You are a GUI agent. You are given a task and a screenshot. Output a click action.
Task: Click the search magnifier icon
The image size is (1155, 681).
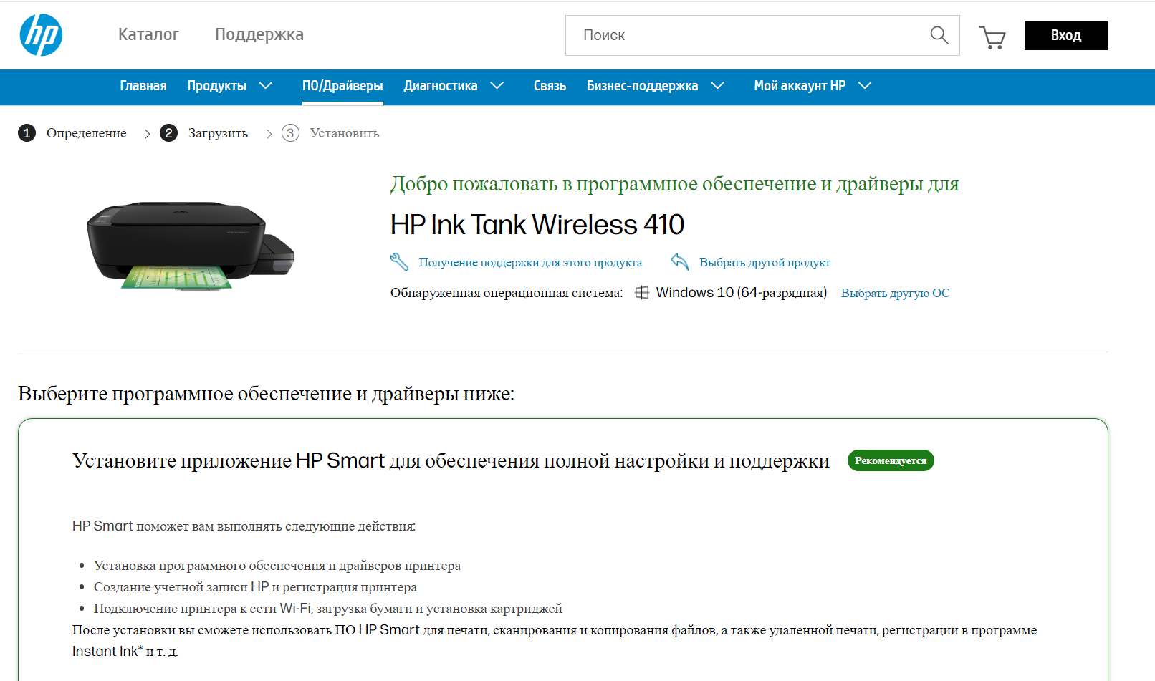[x=939, y=35]
